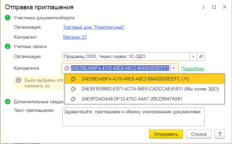Click the step 2 green circle icon

point(7,46)
